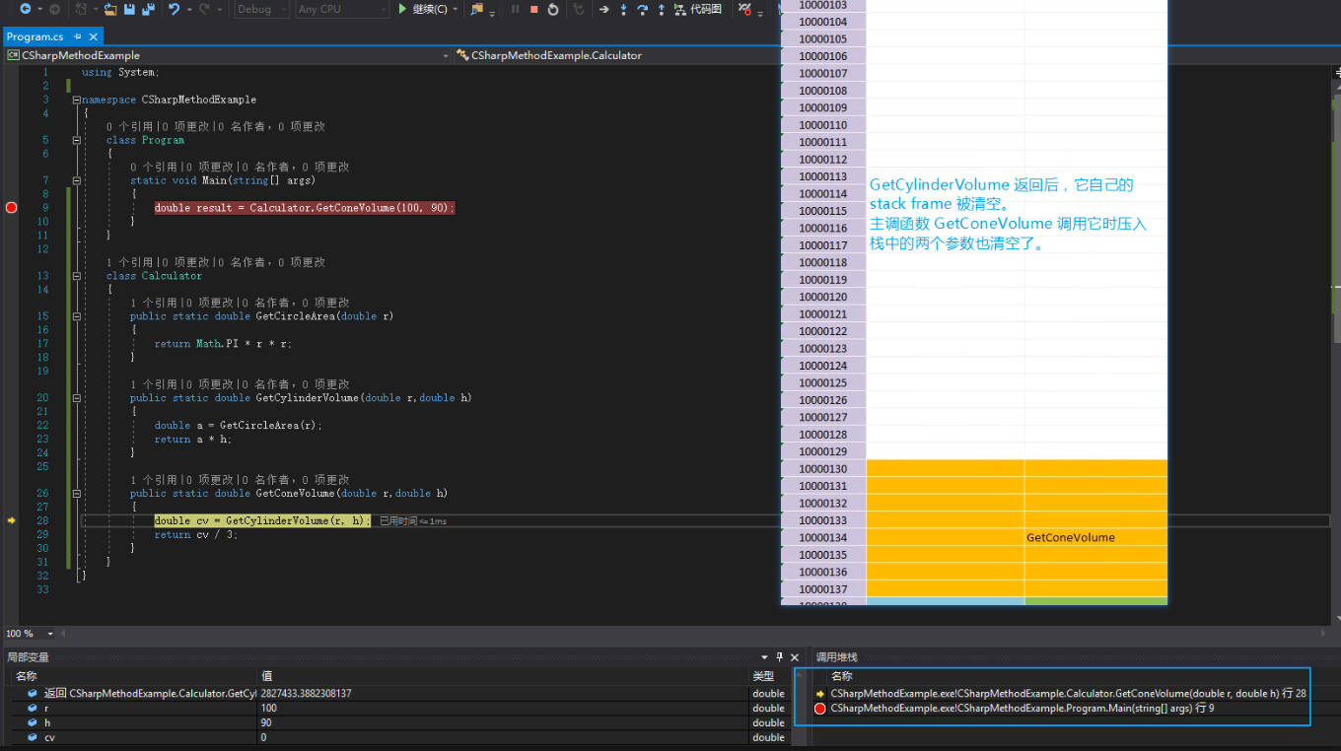Collapse the GetCircleArea method outline
Screen dimensions: 1341x751
click(76, 316)
